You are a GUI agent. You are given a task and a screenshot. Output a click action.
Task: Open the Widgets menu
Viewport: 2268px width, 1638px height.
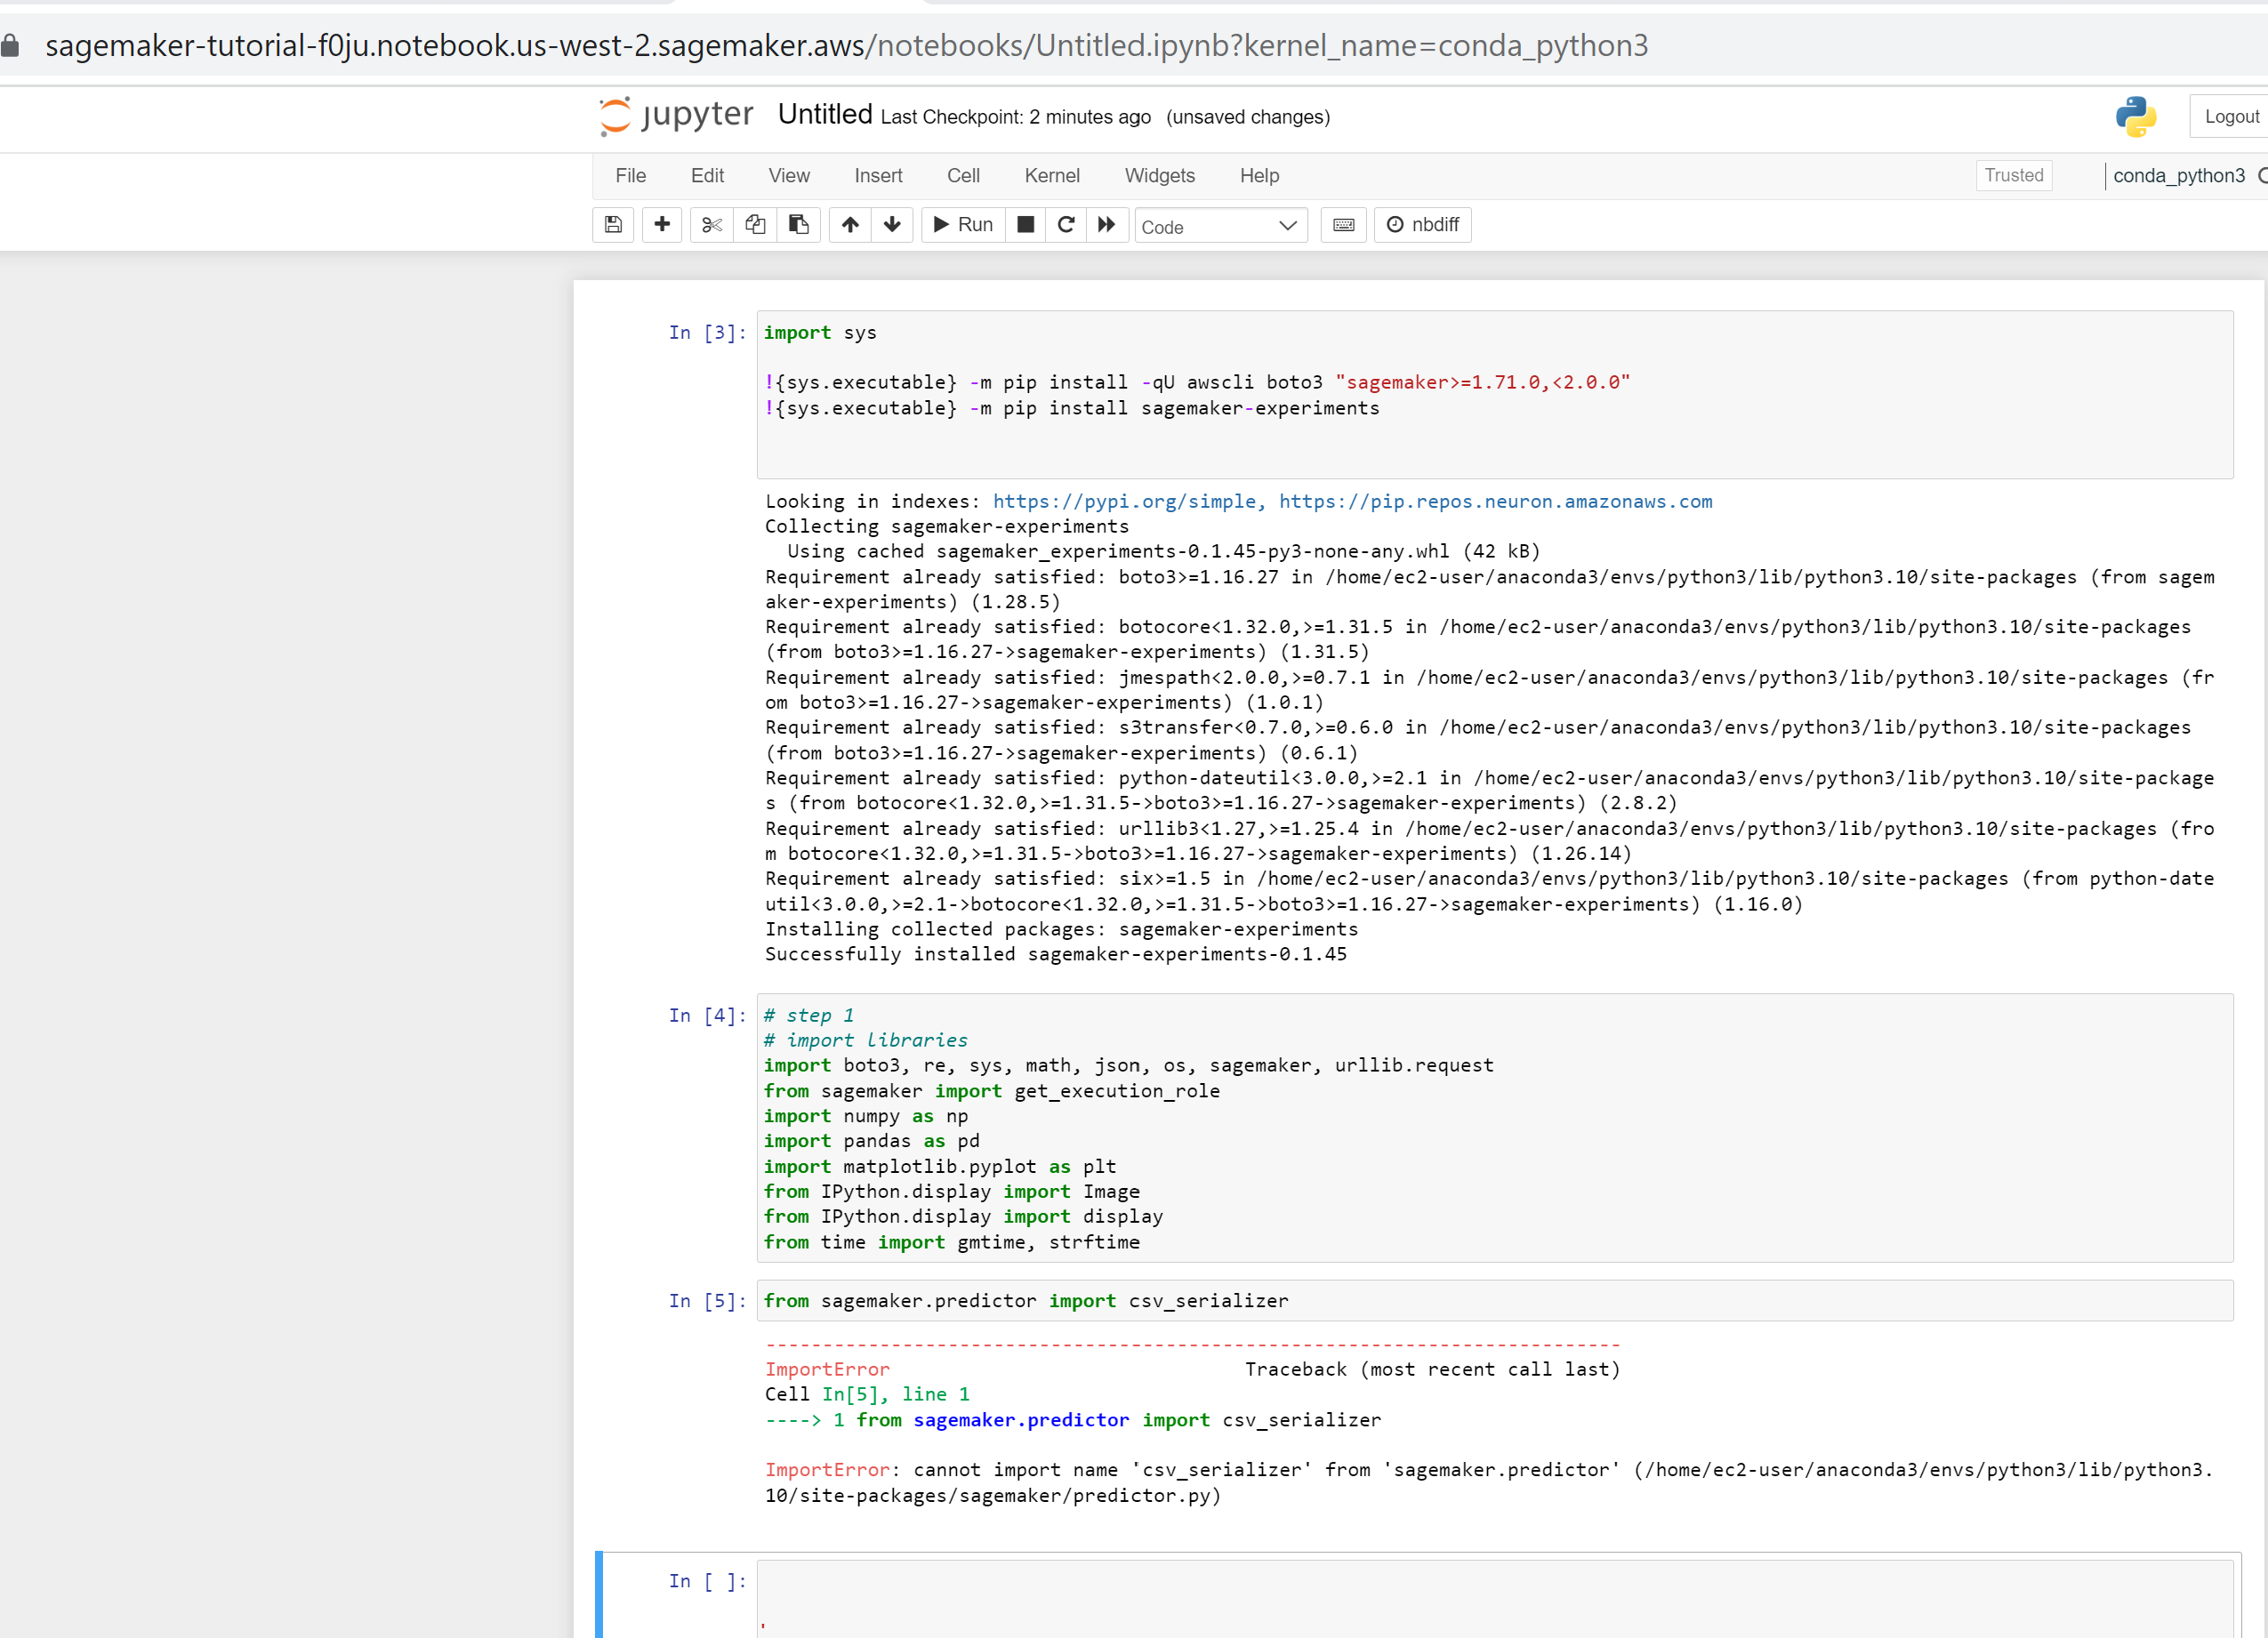(1159, 175)
